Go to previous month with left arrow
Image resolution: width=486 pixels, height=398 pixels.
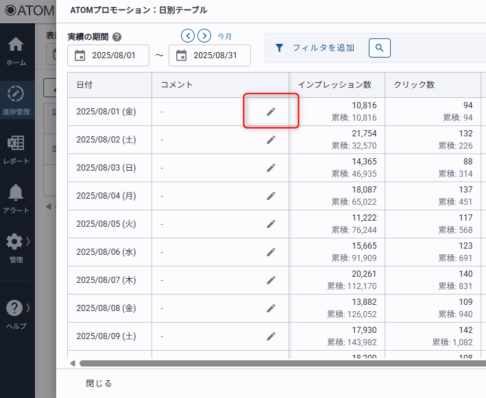tap(187, 36)
